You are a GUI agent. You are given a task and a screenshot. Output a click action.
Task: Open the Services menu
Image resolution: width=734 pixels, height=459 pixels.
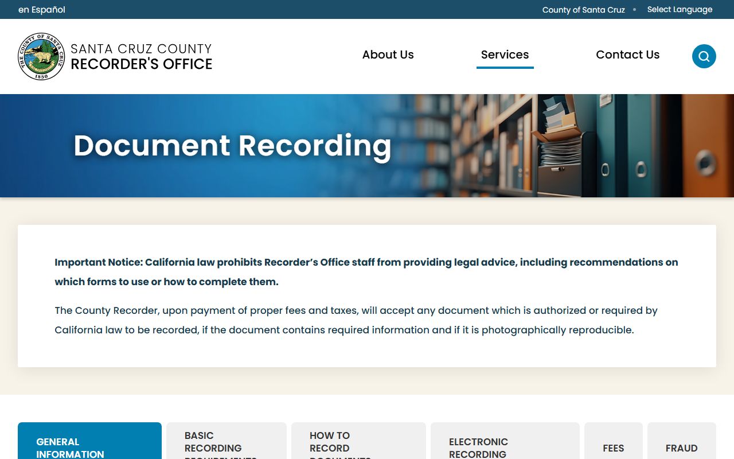tap(505, 55)
